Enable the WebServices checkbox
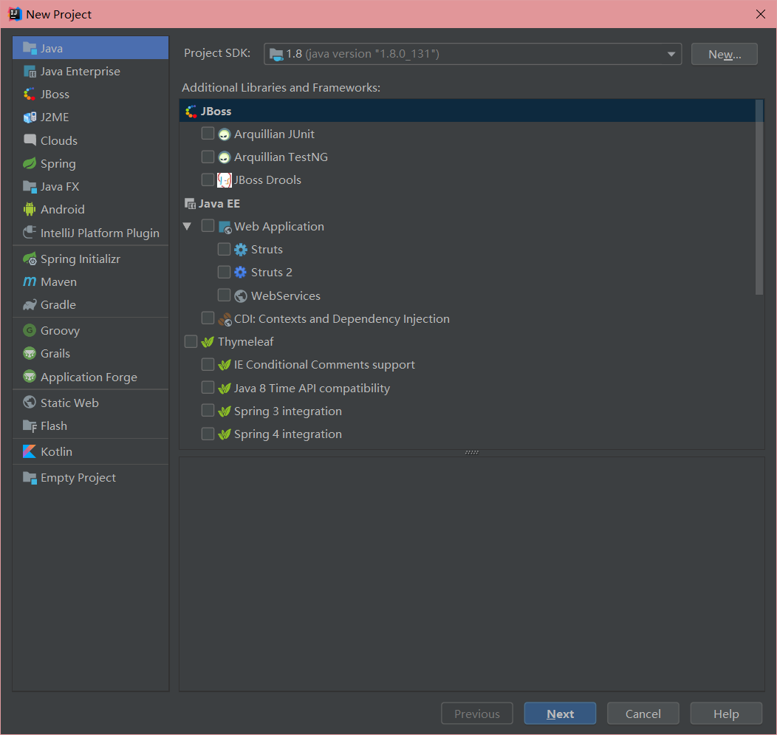777x735 pixels. point(224,295)
